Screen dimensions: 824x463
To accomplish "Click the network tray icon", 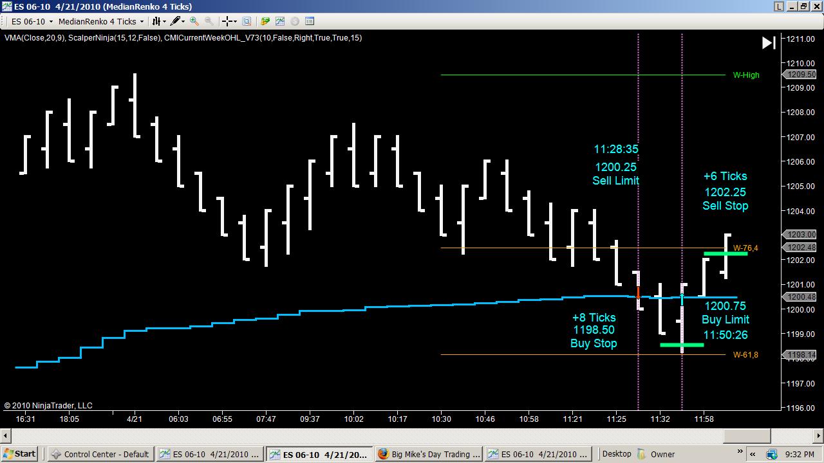I will pos(772,455).
